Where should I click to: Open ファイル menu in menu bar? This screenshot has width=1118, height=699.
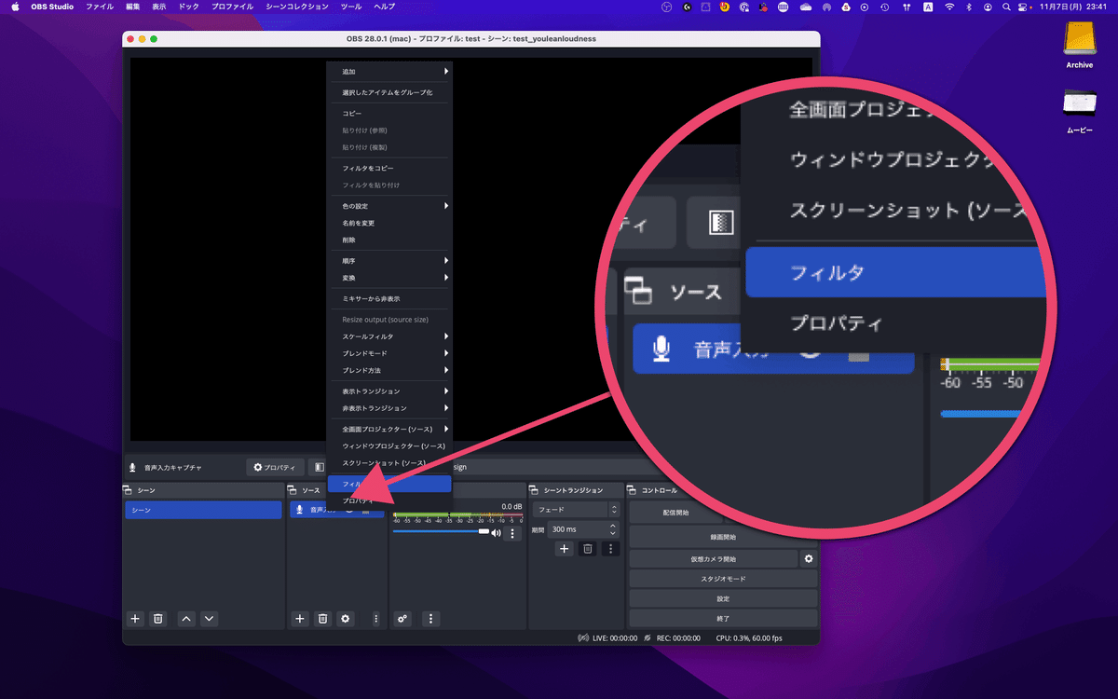tap(100, 7)
